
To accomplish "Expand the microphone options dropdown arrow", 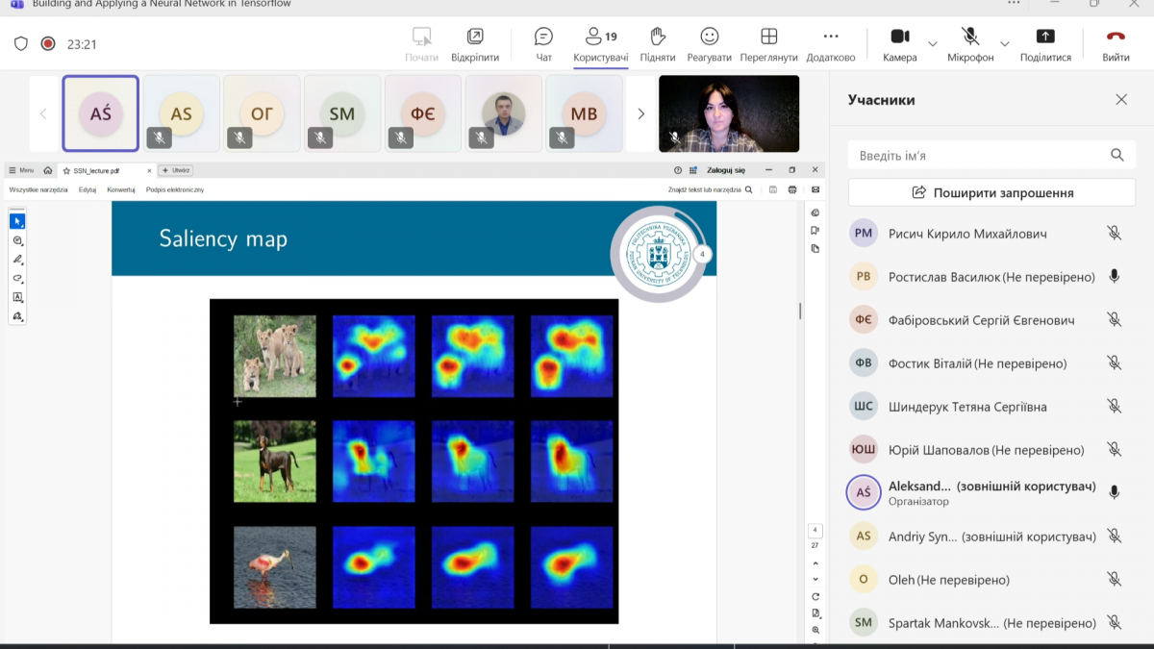I will (1005, 44).
